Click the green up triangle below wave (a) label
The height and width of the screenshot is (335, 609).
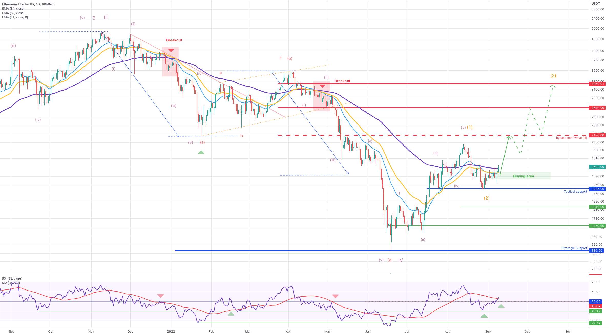201,152
